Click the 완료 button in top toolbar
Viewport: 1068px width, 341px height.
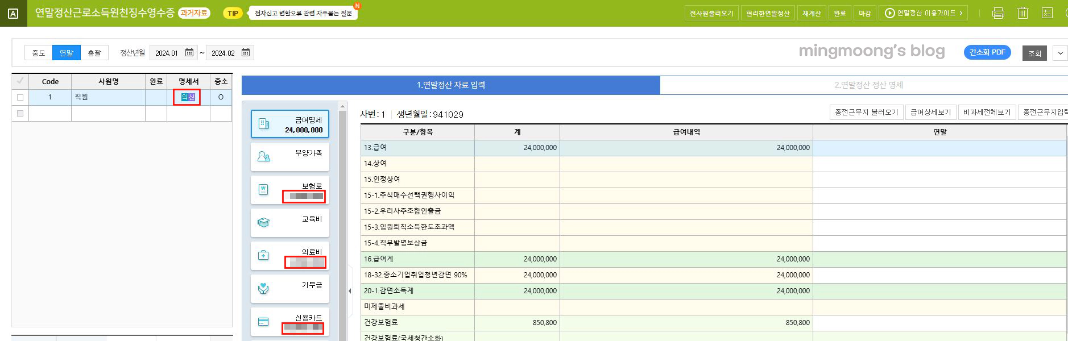click(x=840, y=13)
